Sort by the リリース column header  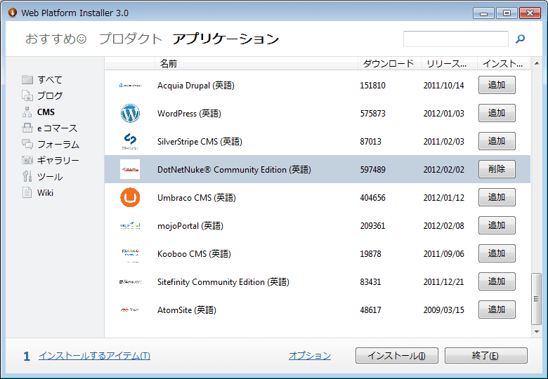(449, 63)
